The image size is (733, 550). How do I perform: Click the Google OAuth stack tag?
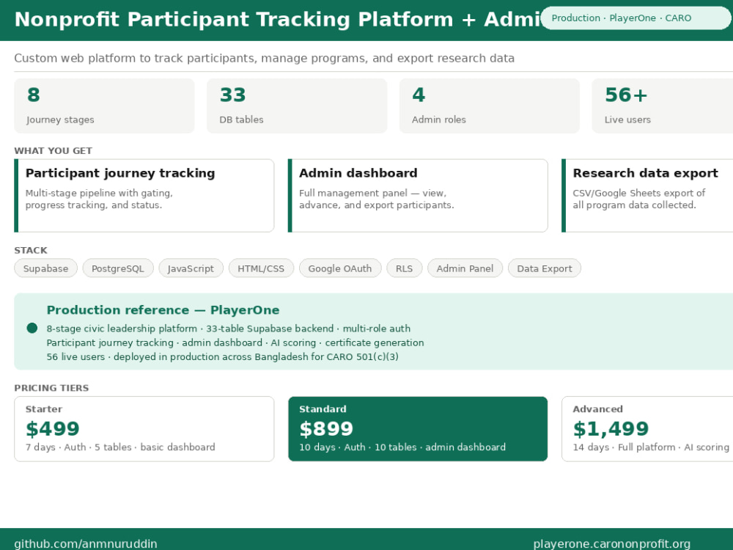click(x=340, y=268)
